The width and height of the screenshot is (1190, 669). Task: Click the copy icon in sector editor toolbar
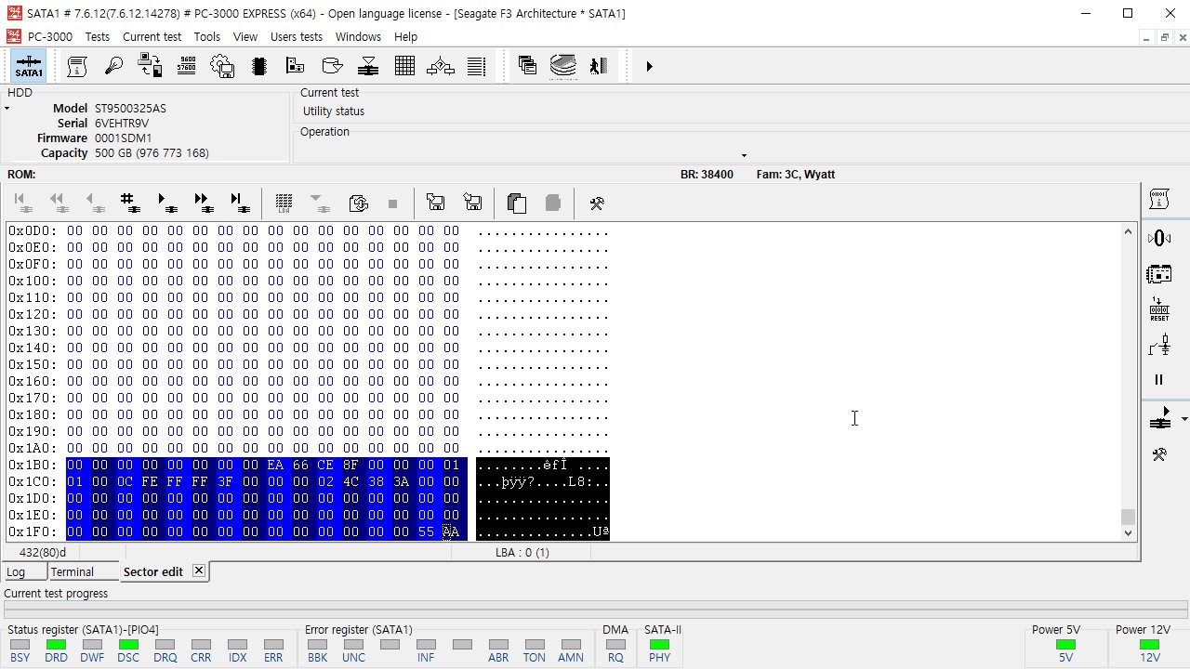click(x=517, y=203)
